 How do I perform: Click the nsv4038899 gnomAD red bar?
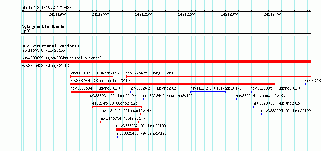[x=166, y=61]
